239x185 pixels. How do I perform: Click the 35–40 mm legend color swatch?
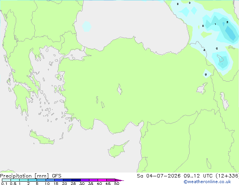[93, 180]
